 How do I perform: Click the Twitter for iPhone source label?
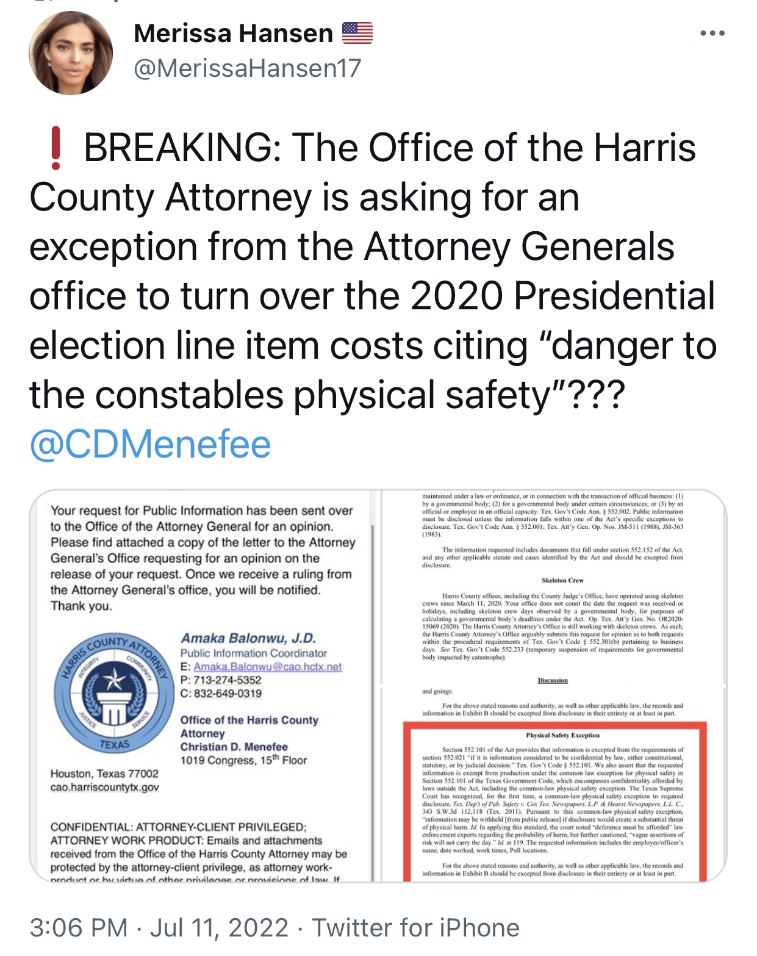416,928
